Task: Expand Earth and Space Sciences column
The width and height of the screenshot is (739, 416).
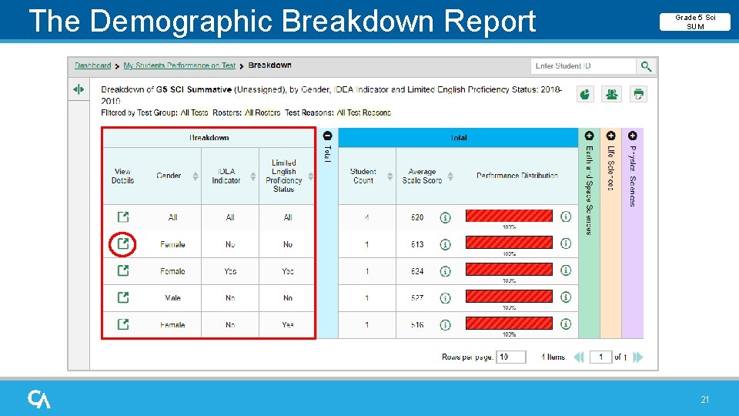Action: coord(589,136)
